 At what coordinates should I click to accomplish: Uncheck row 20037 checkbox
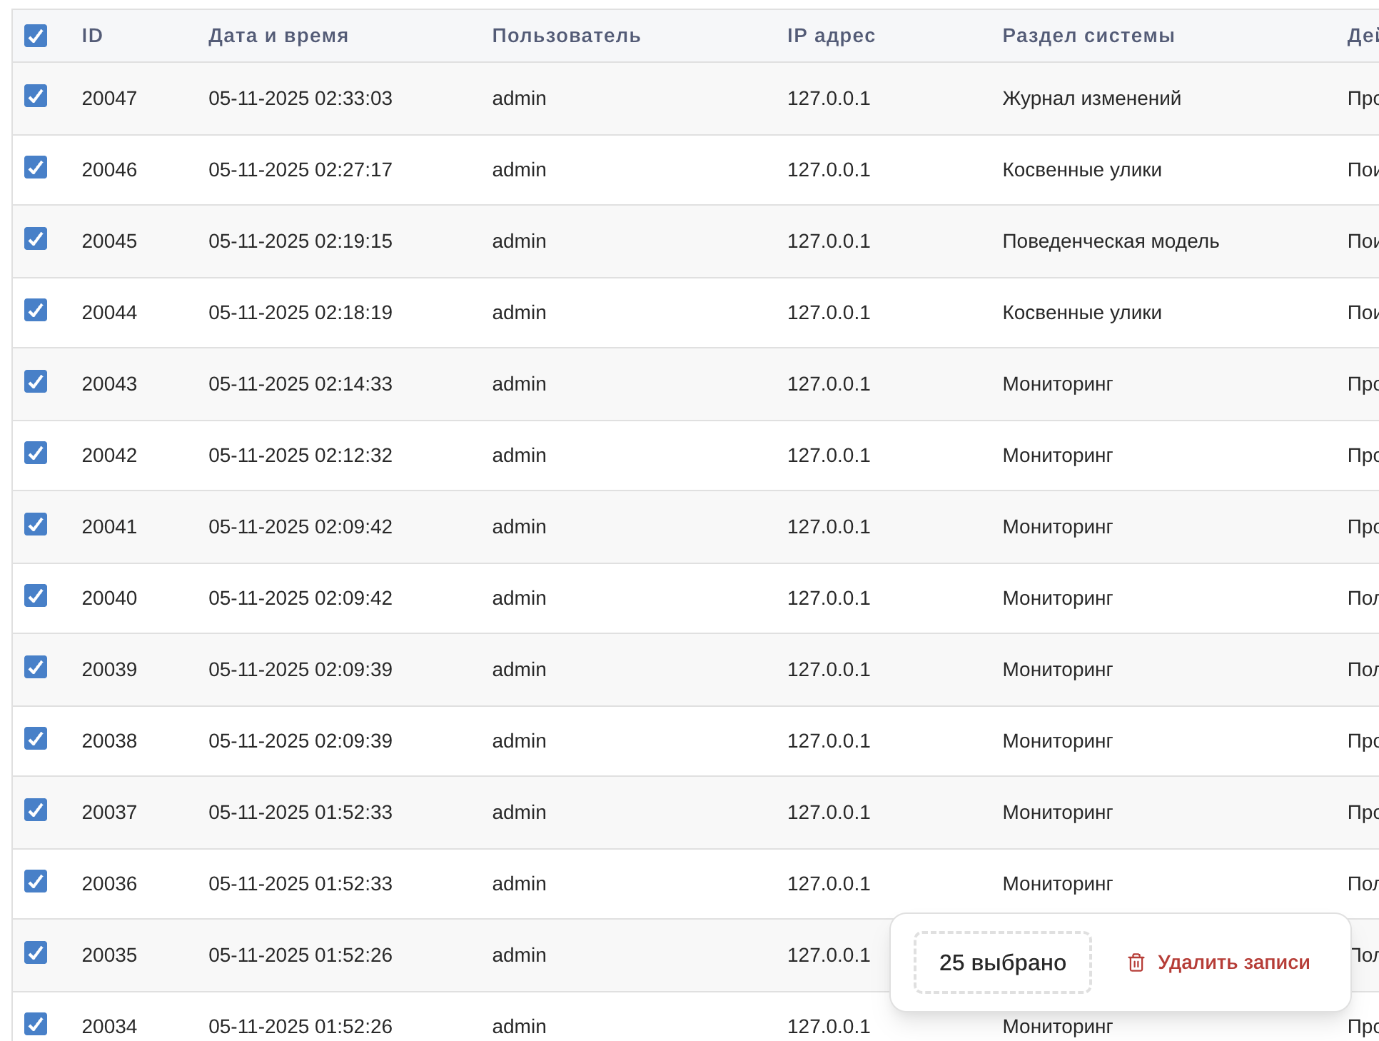pos(36,810)
